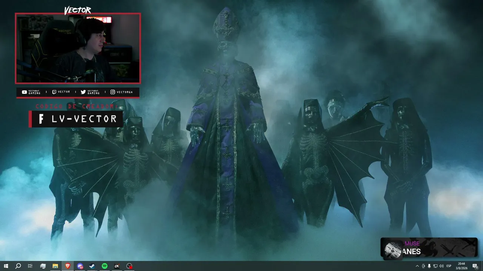Click the LV-VECTOR creator code text

click(84, 119)
